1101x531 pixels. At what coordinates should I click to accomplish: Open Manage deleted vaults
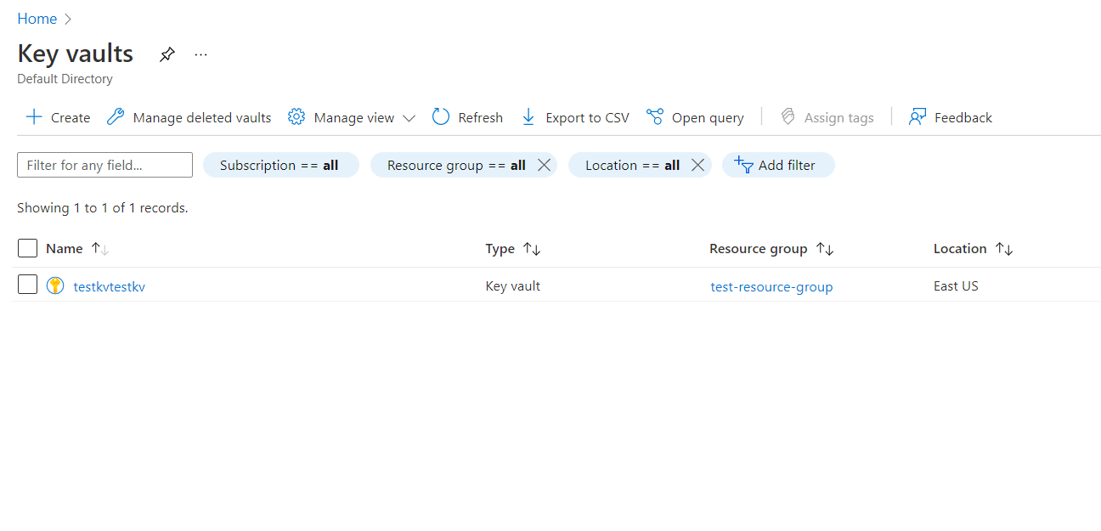click(189, 117)
